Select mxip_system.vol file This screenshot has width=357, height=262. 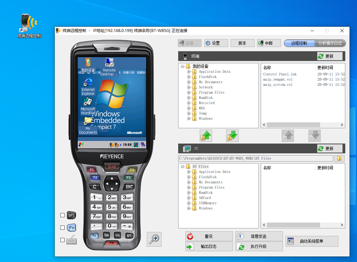click(278, 85)
